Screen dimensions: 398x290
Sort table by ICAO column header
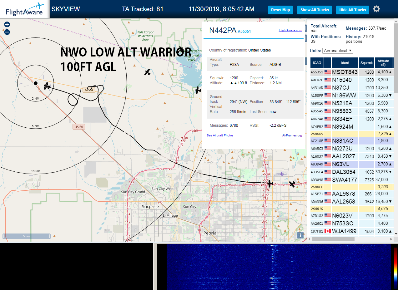(x=317, y=63)
